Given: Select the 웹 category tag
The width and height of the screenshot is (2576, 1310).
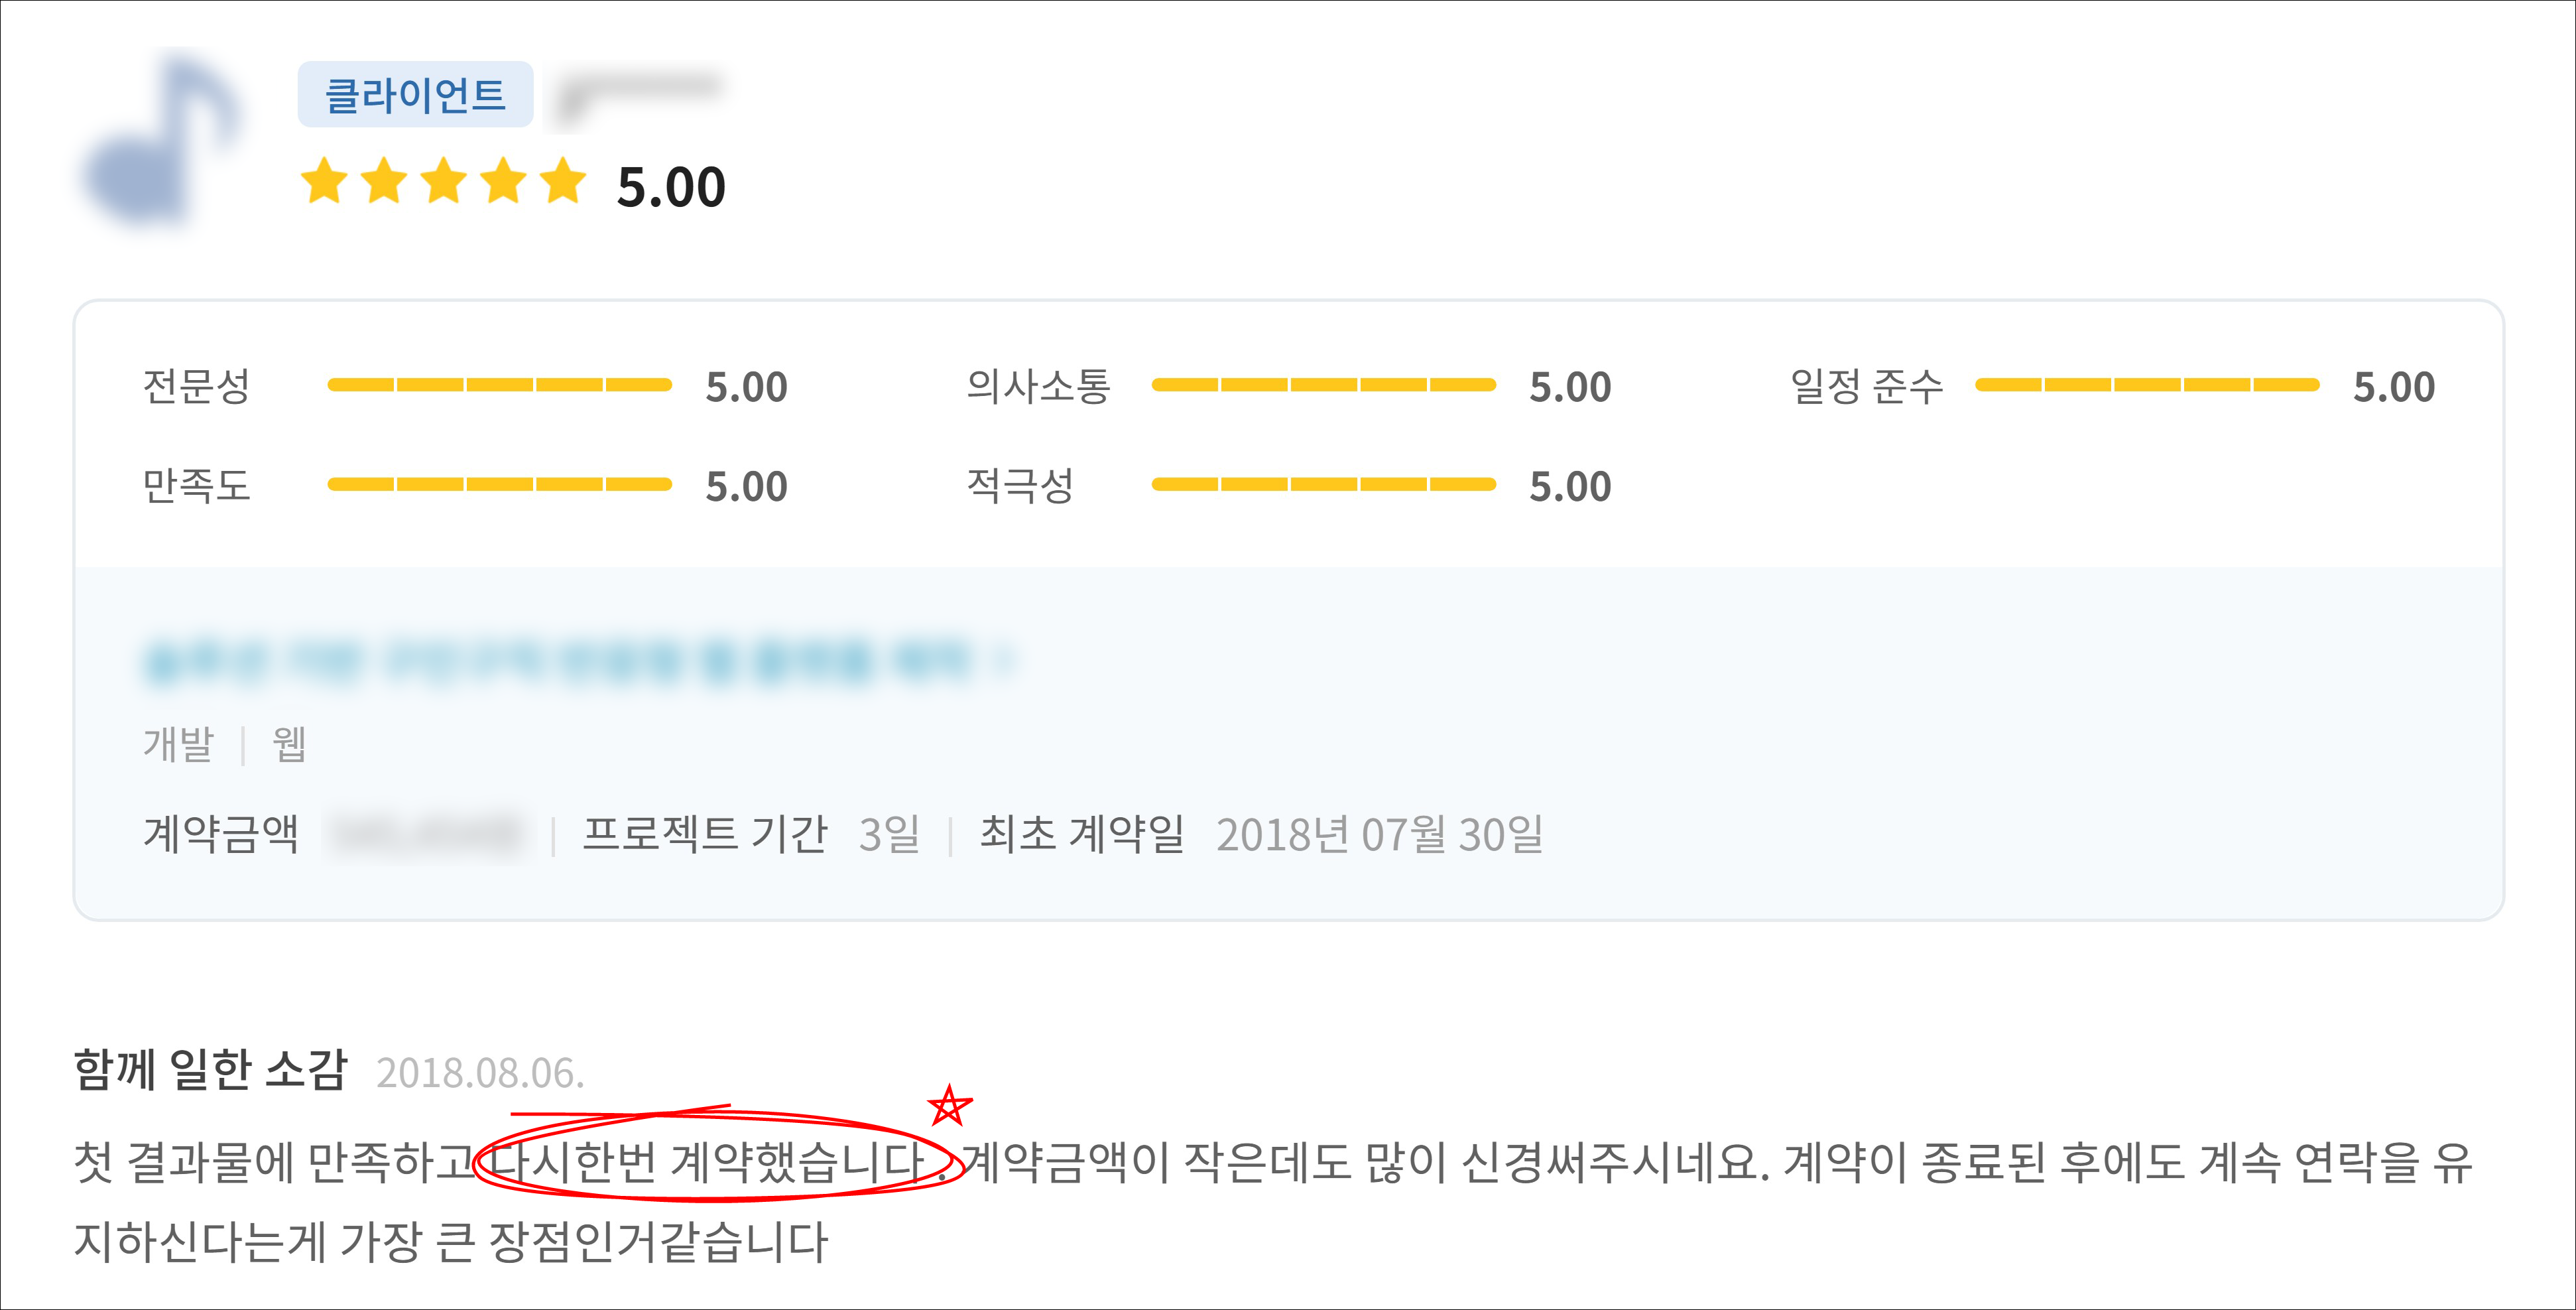Looking at the screenshot, I should [289, 744].
